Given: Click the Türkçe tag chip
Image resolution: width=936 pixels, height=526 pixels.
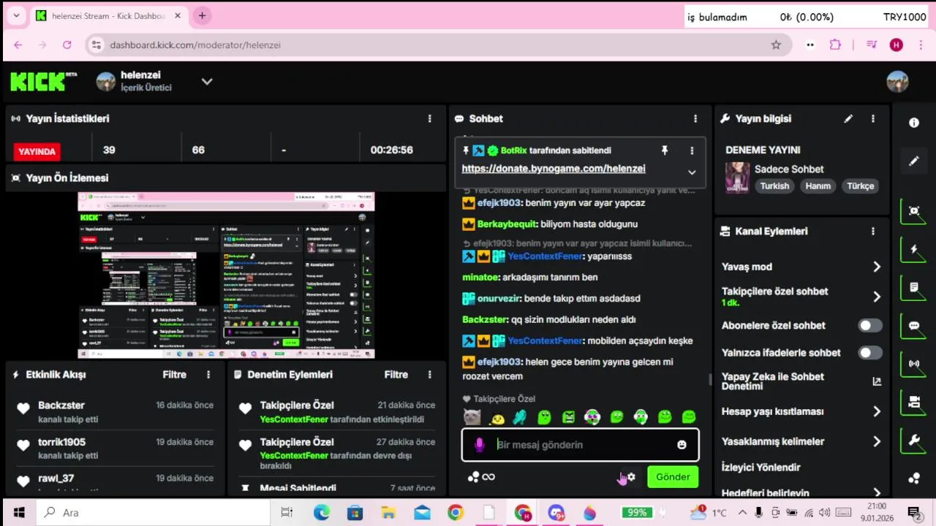Looking at the screenshot, I should click(861, 186).
